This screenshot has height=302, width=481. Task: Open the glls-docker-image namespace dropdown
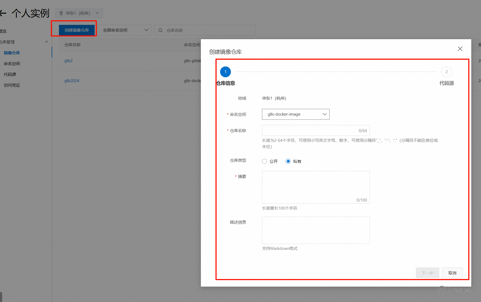[296, 114]
